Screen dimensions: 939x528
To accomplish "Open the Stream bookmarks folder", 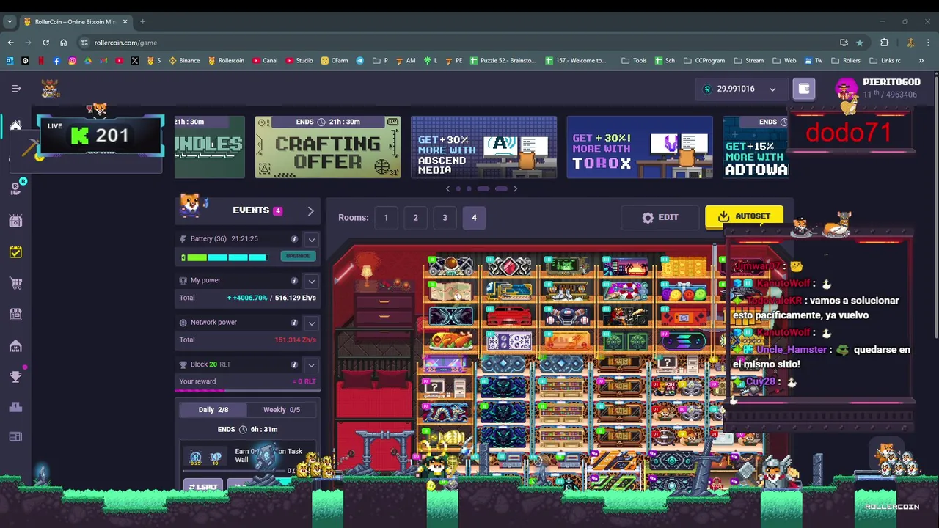I will point(748,61).
